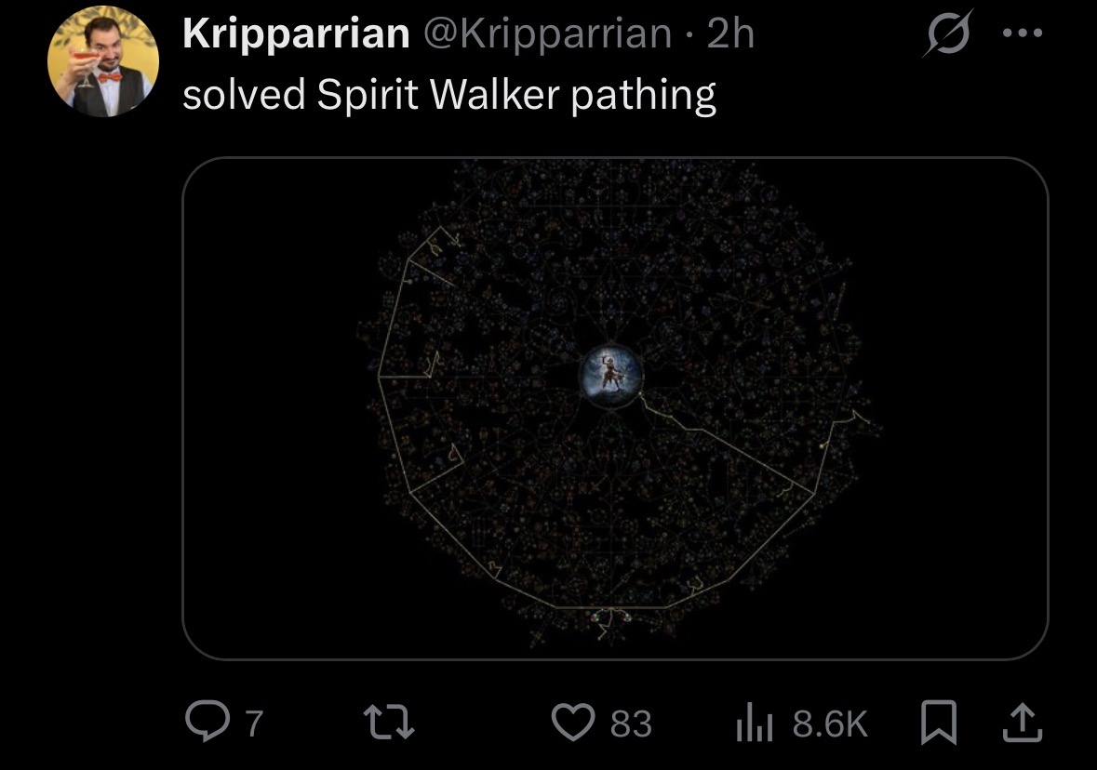Open view analytics bar chart icon
The width and height of the screenshot is (1097, 770).
click(x=755, y=724)
